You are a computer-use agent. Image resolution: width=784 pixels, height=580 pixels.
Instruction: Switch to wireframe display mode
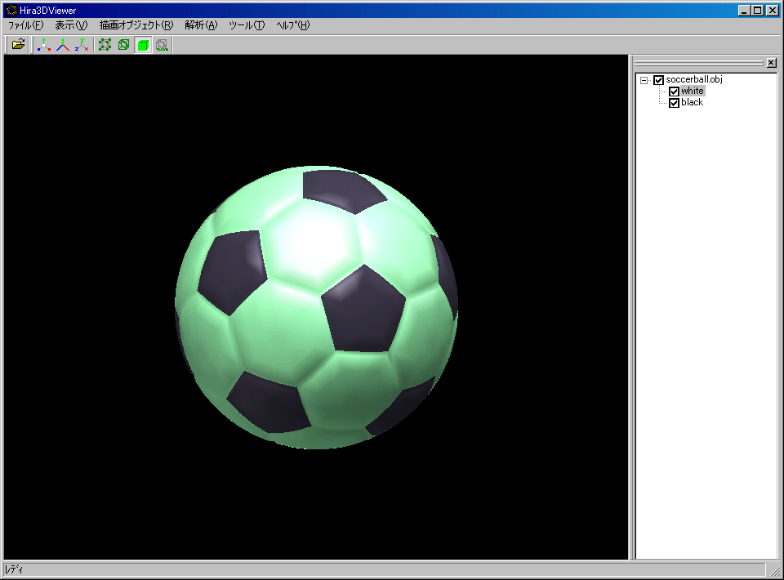point(124,44)
